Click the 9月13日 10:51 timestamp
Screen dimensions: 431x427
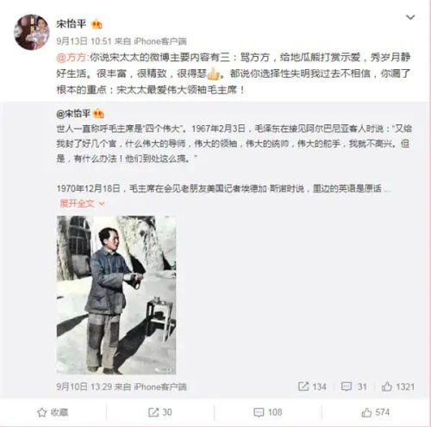click(x=84, y=41)
